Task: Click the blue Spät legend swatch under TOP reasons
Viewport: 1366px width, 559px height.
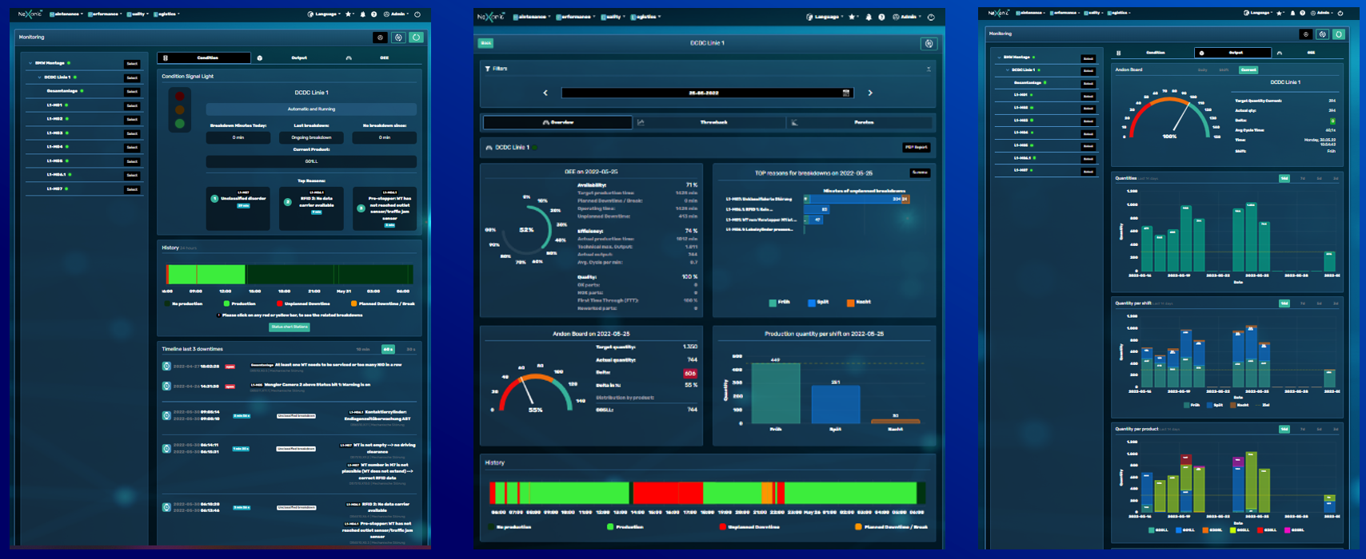Action: point(812,303)
